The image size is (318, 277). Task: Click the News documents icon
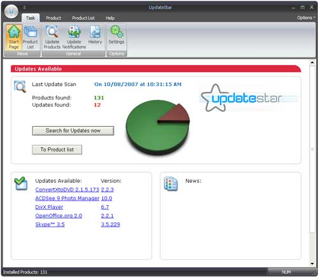(170, 183)
